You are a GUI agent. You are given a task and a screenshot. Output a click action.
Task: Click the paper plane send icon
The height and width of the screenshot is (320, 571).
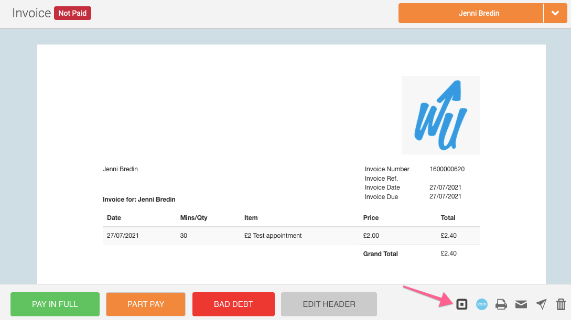pos(541,304)
